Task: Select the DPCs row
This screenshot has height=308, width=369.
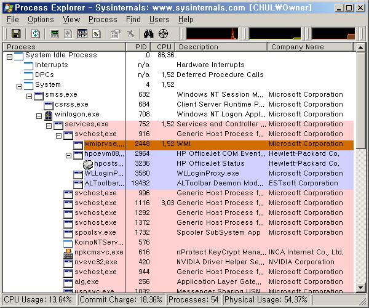Action: (x=178, y=75)
